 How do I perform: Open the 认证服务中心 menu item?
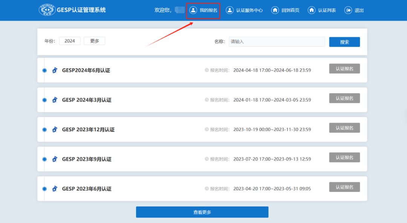[x=244, y=10]
